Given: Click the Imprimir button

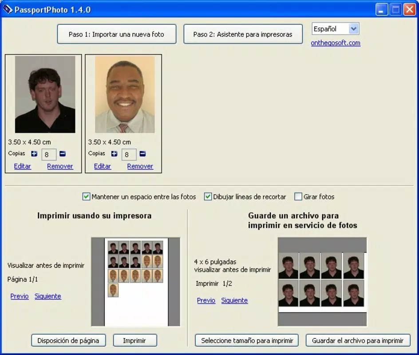Looking at the screenshot, I should tap(135, 340).
